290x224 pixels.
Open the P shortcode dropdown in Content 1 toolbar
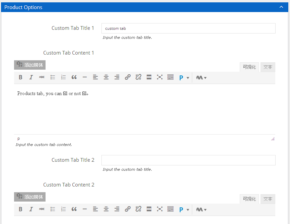tap(184, 78)
